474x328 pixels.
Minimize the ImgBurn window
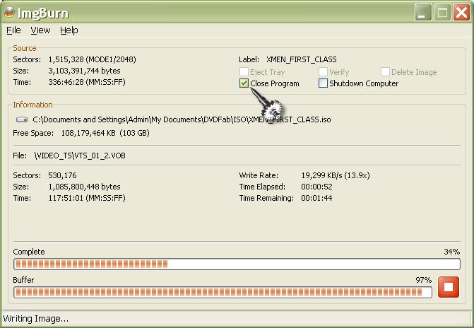point(423,13)
